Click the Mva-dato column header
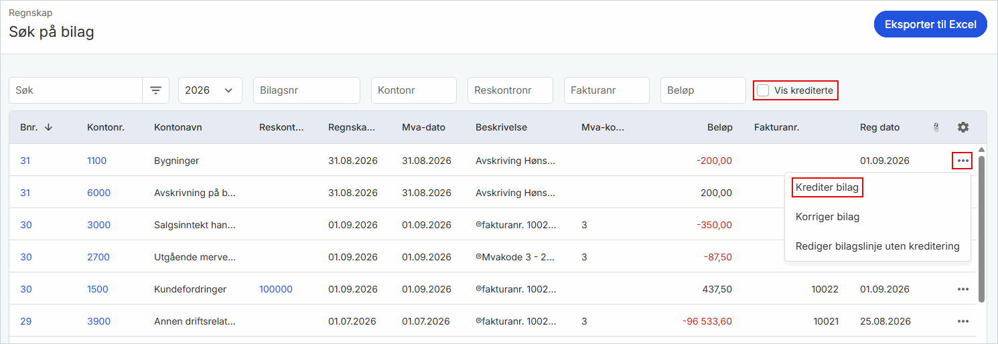Image resolution: width=998 pixels, height=344 pixels. (x=423, y=127)
